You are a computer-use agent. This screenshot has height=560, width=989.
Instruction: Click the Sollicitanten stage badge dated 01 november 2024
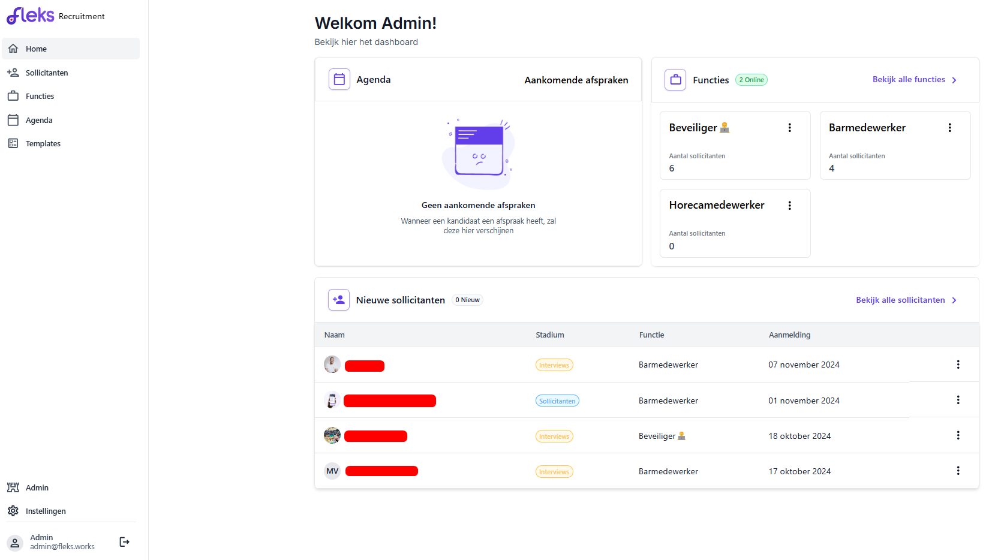(x=557, y=400)
